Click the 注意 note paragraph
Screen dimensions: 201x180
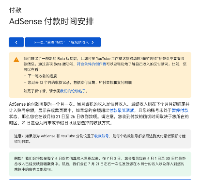100,139
